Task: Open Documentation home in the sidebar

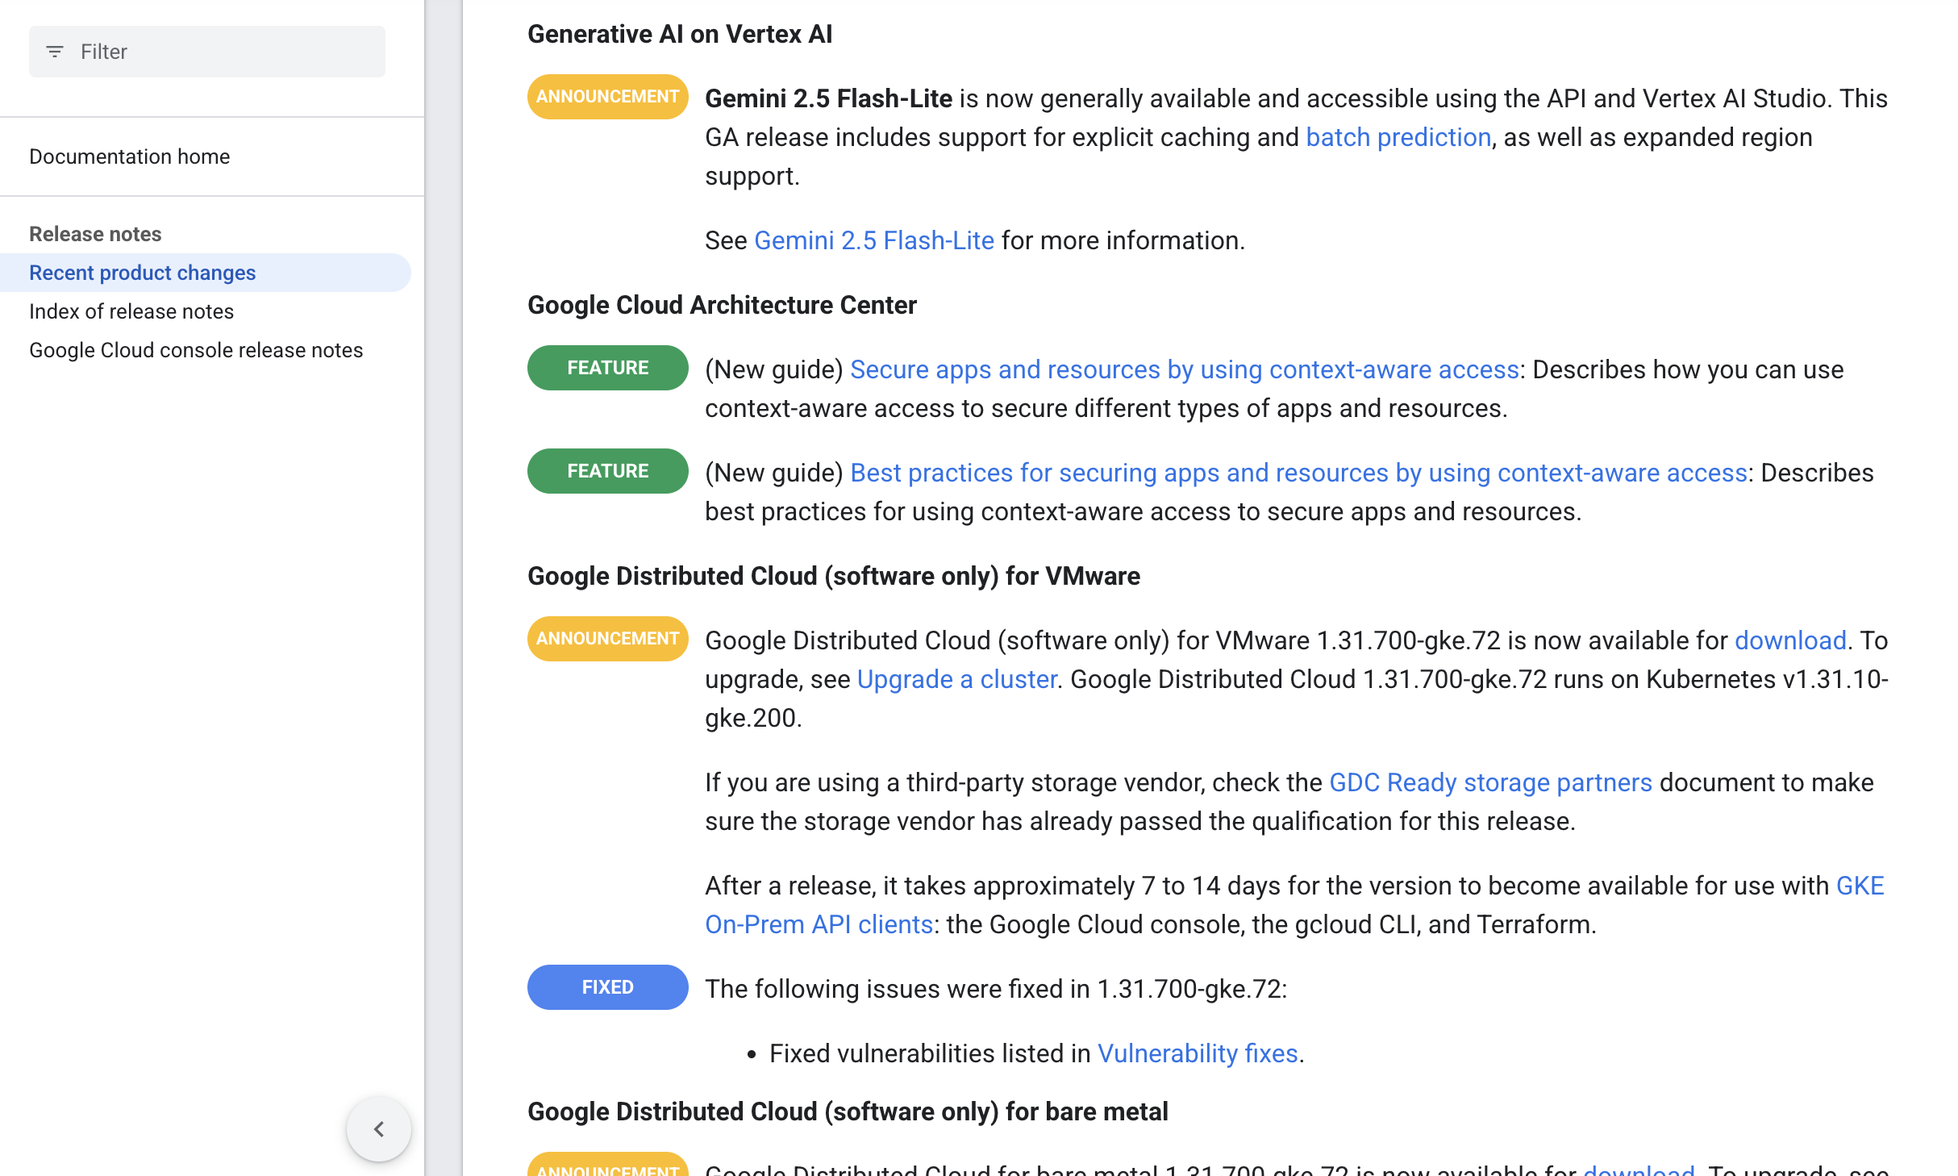Action: coord(129,156)
